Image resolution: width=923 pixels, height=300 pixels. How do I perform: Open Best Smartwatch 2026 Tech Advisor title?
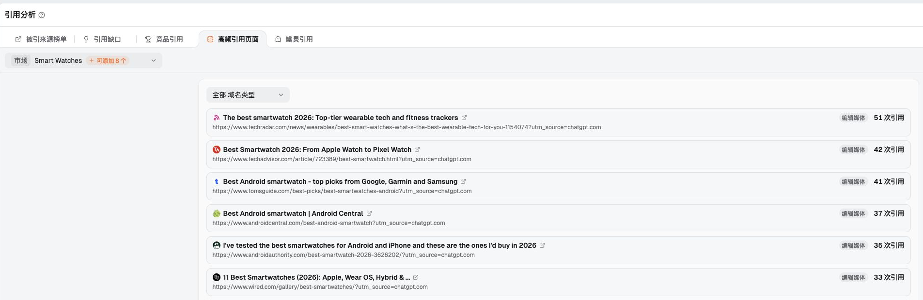click(x=317, y=150)
